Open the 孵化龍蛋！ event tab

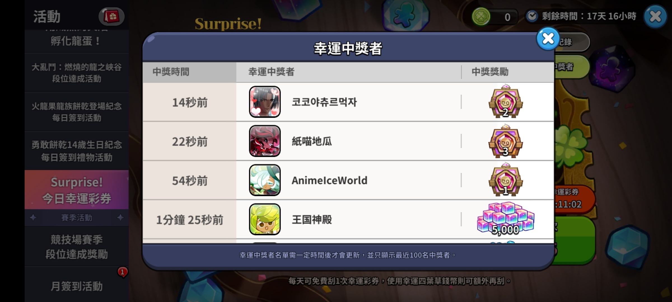coord(76,41)
